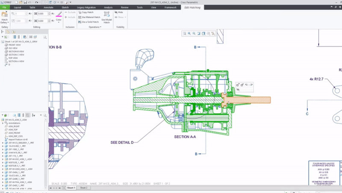This screenshot has width=342, height=193.
Task: Select SECTION B VIEW in drawing tree
Action: (17, 51)
